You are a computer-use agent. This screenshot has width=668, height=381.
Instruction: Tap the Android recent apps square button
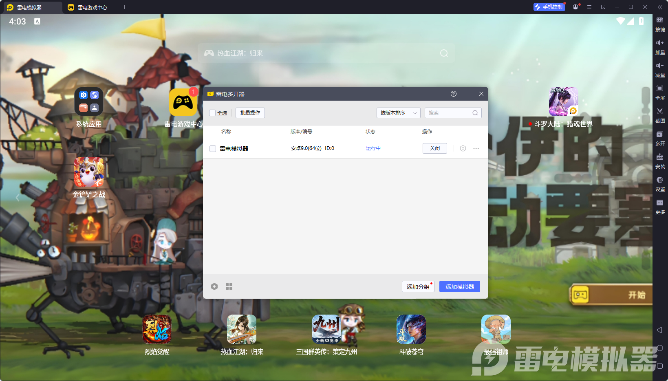660,366
